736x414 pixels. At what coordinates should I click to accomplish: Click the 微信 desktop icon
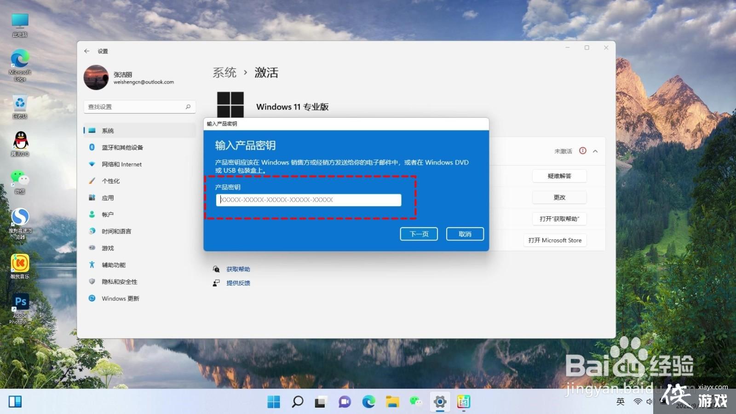[20, 182]
